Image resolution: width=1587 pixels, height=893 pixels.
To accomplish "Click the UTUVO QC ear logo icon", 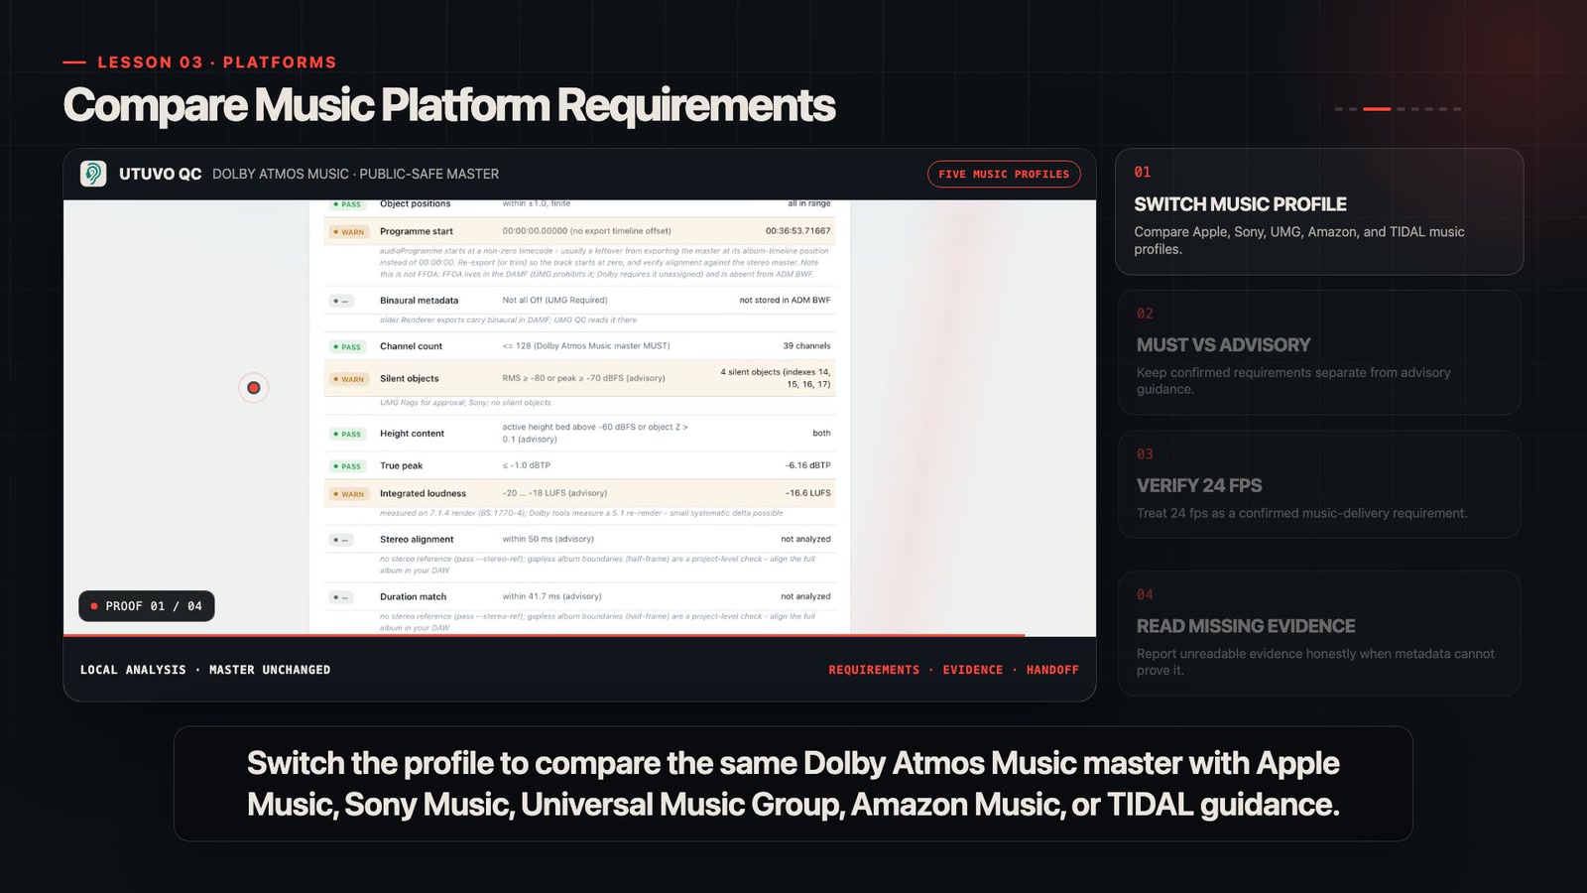I will click(x=93, y=174).
